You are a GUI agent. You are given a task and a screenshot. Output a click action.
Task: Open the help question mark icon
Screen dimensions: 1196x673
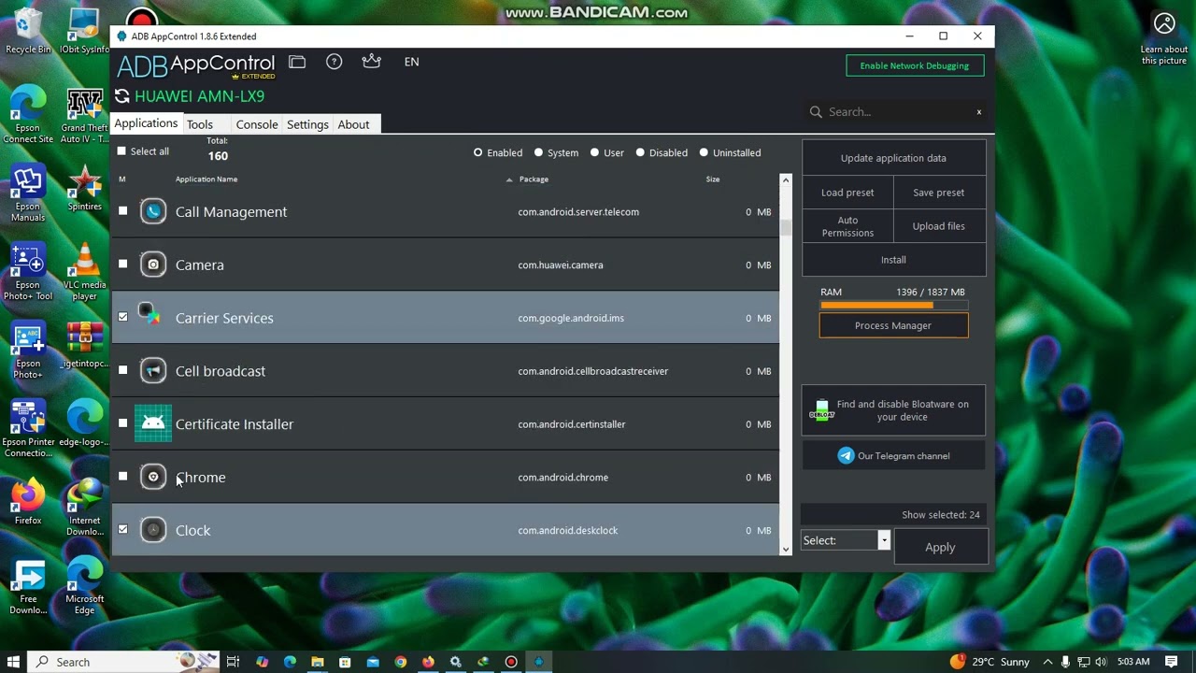tap(334, 62)
